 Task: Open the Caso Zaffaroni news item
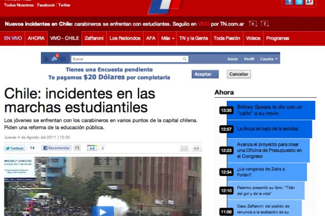[264, 208]
